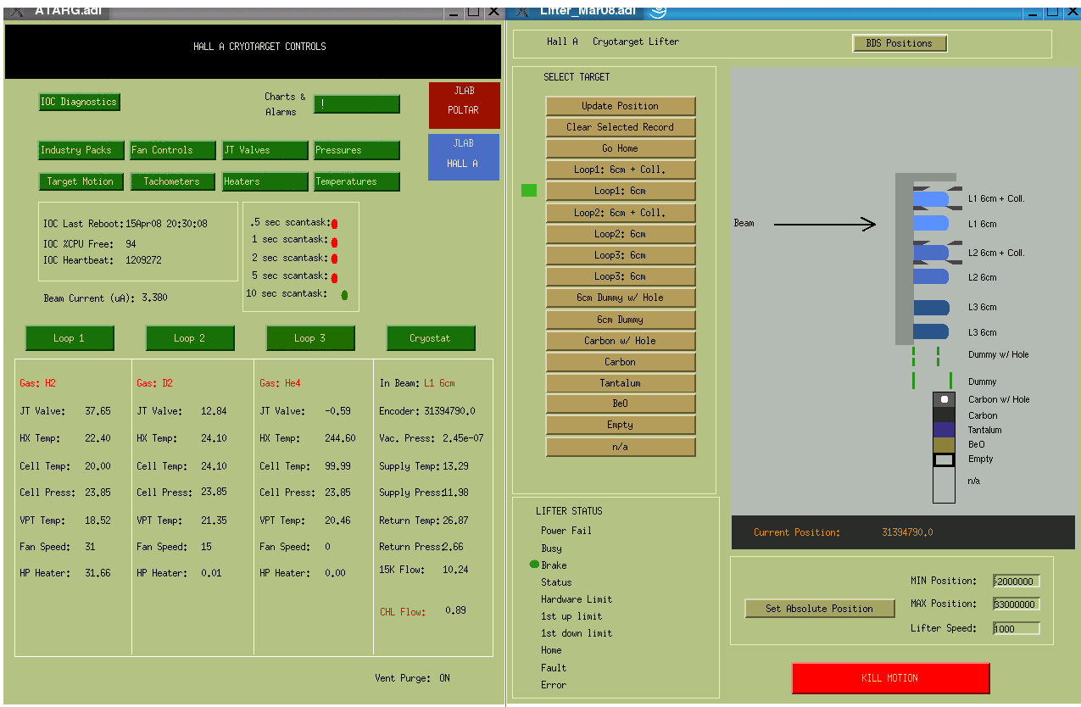Open Heaters screen
Image resolution: width=1081 pixels, height=707 pixels.
pos(265,181)
